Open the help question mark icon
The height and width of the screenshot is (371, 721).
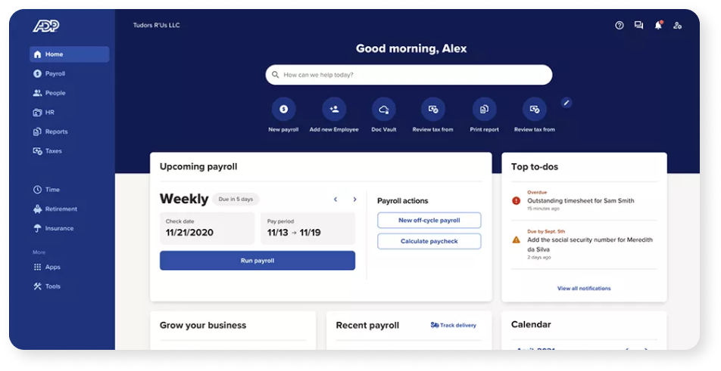click(x=620, y=25)
